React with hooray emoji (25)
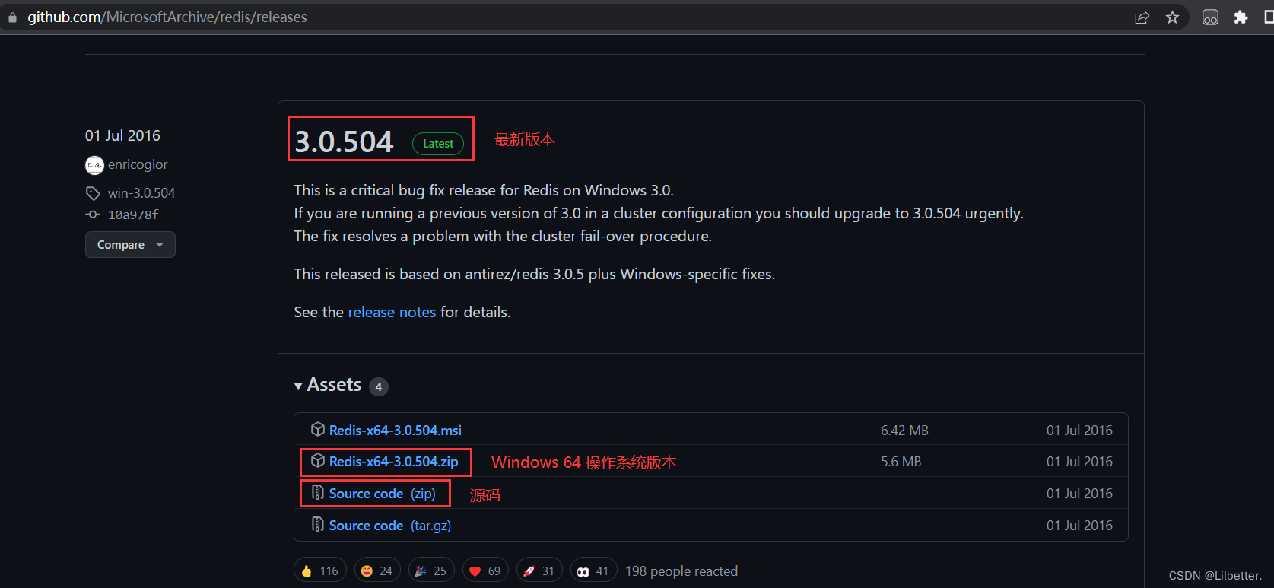The height and width of the screenshot is (588, 1274). (x=431, y=571)
